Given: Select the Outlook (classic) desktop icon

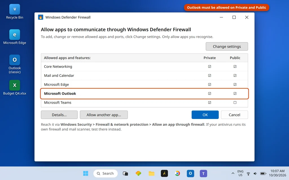Looking at the screenshot, I should (15, 64).
